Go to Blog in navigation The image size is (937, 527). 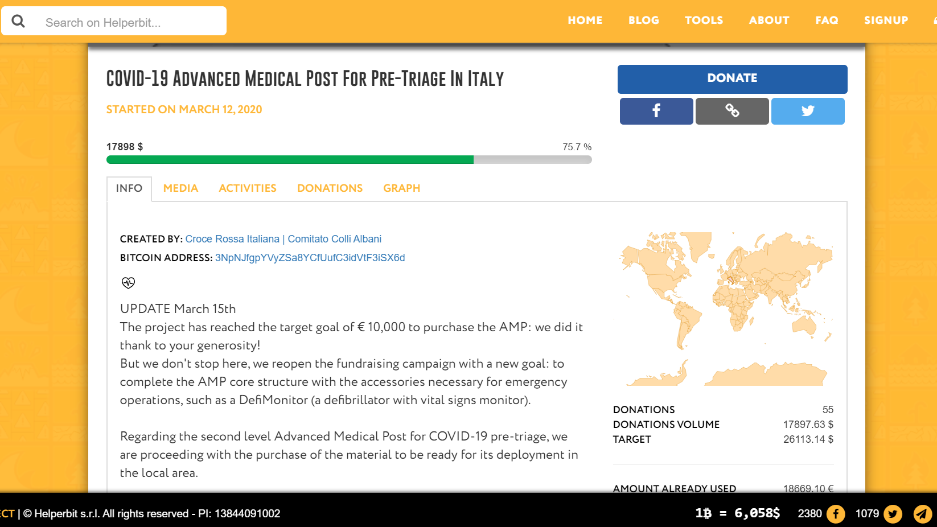tap(644, 20)
